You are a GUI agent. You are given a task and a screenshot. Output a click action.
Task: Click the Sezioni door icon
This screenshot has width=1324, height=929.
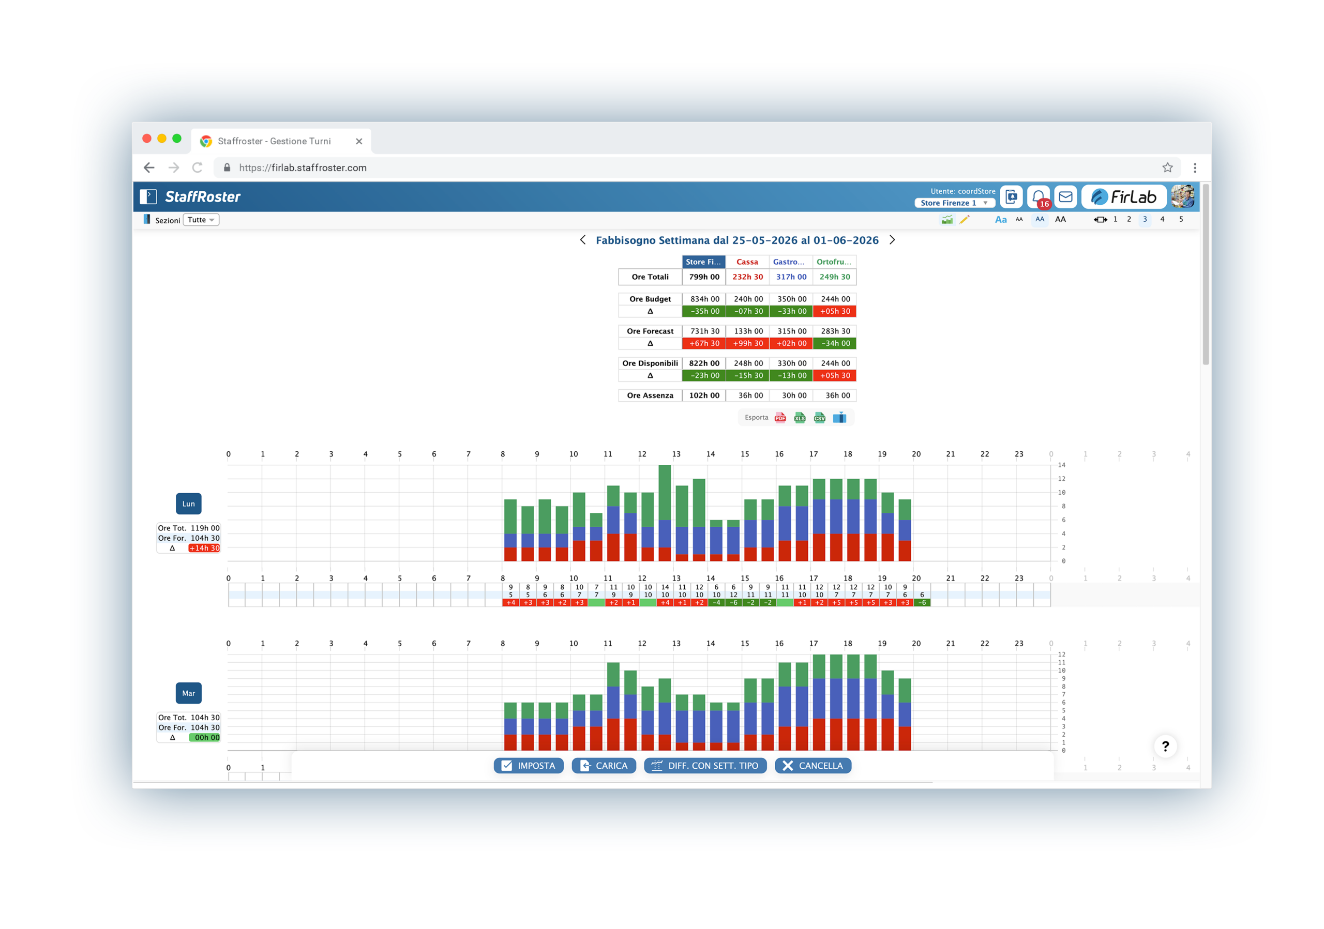point(146,219)
